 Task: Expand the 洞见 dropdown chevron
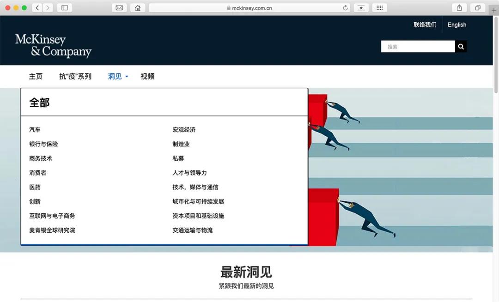coord(127,77)
